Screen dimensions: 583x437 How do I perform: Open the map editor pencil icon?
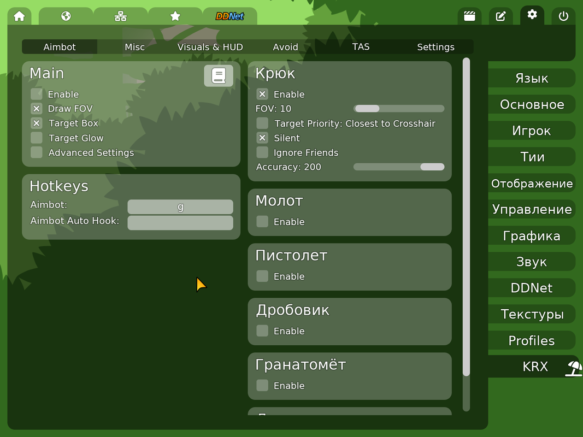501,16
